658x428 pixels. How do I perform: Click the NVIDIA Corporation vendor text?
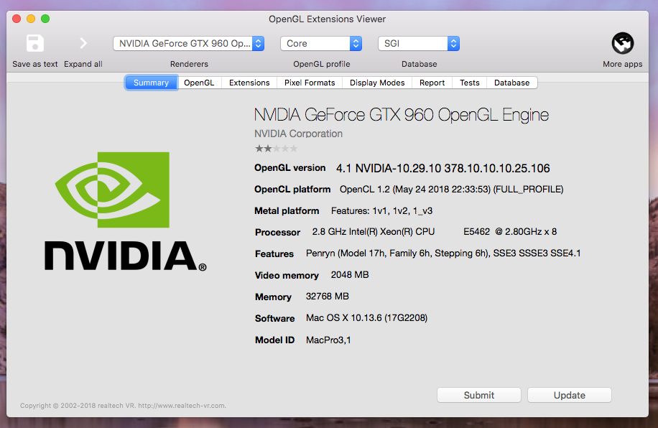[x=298, y=134]
